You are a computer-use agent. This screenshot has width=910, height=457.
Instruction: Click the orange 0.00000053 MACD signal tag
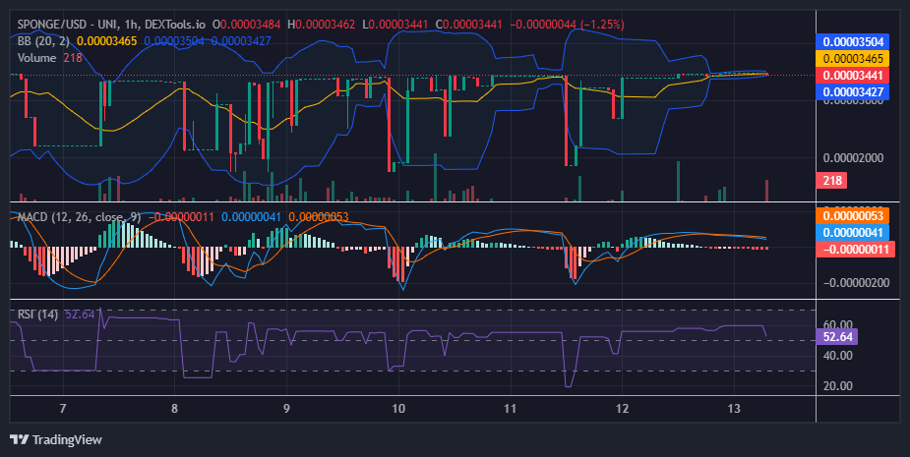point(853,216)
